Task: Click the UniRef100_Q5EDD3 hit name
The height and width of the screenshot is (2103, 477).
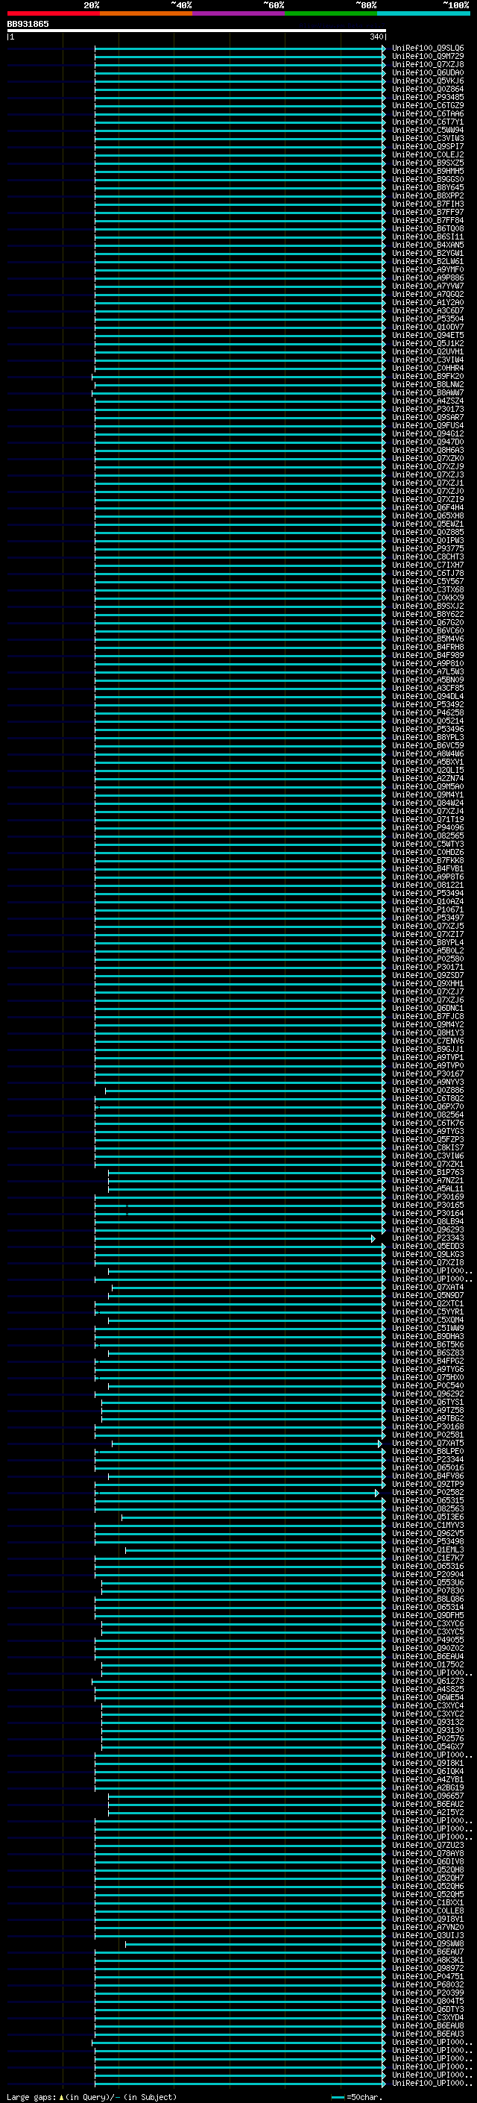Action: coord(428,1247)
